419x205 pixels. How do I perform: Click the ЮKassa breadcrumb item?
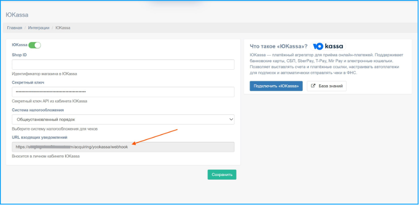tap(63, 28)
